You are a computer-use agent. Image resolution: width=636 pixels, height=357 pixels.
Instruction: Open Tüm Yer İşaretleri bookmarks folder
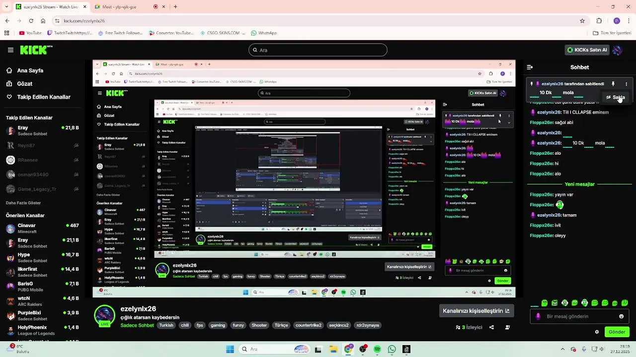pos(612,33)
